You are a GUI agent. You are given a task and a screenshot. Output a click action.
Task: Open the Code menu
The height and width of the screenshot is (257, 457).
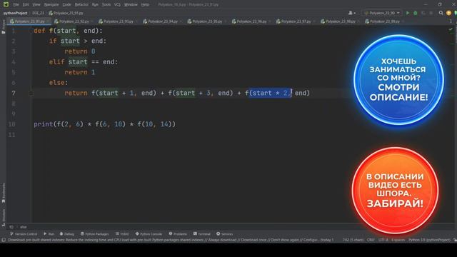[x=66, y=5]
